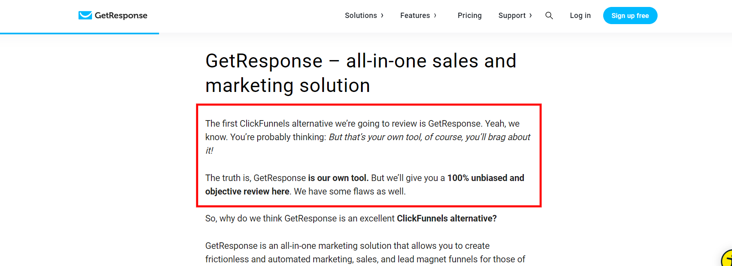Click the paragraph starting "GetResponse is an all-in-one"
Screen dimensions: 732x266
pos(365,253)
